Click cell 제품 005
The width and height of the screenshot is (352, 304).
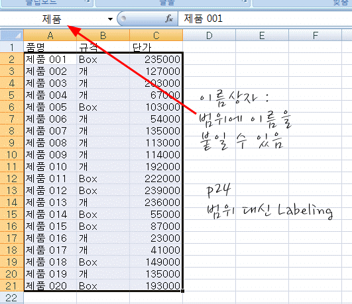[x=50, y=107]
